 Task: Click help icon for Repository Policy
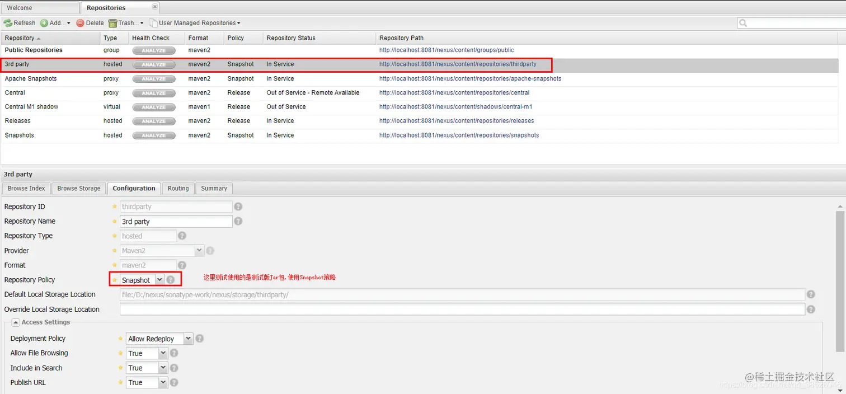pos(171,280)
